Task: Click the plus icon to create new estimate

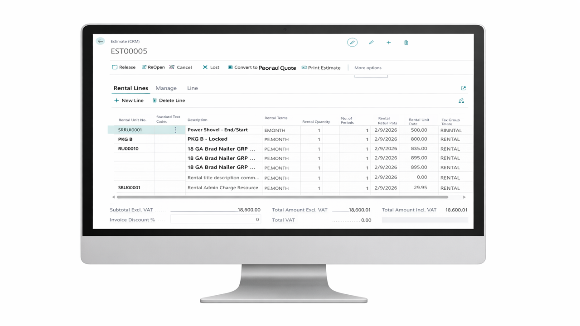Action: 388,42
